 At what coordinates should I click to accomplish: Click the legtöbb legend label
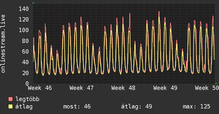point(27,99)
